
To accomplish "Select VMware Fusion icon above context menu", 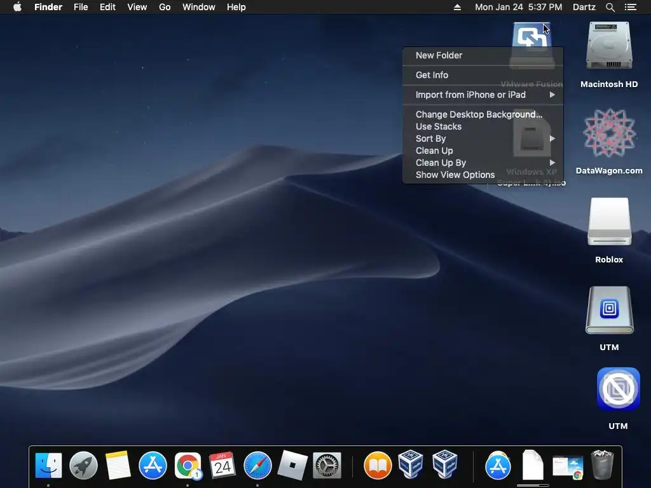I will 532,34.
